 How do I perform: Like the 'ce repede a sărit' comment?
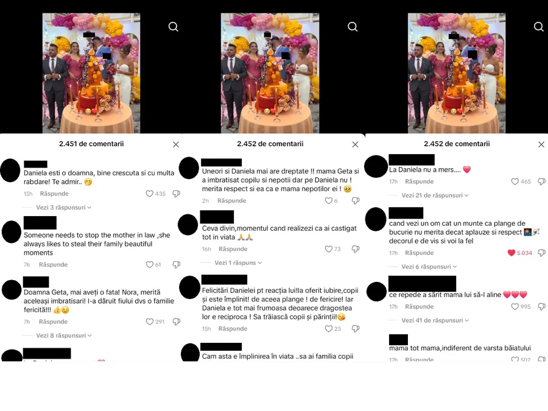(515, 306)
